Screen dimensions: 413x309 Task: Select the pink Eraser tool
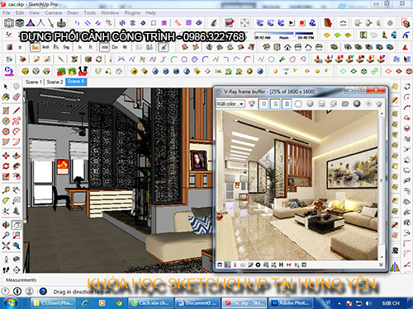point(17,97)
